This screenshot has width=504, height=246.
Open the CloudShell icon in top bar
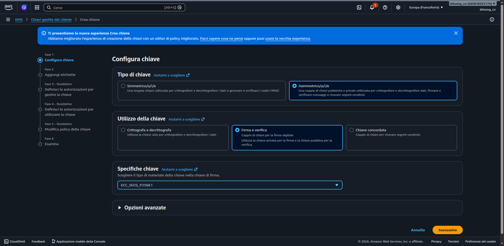pos(359,7)
